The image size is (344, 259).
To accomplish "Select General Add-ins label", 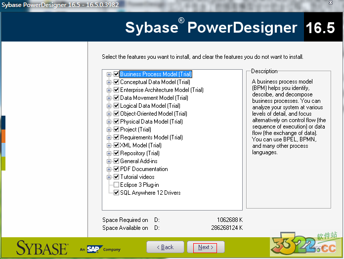I will click(x=139, y=161).
